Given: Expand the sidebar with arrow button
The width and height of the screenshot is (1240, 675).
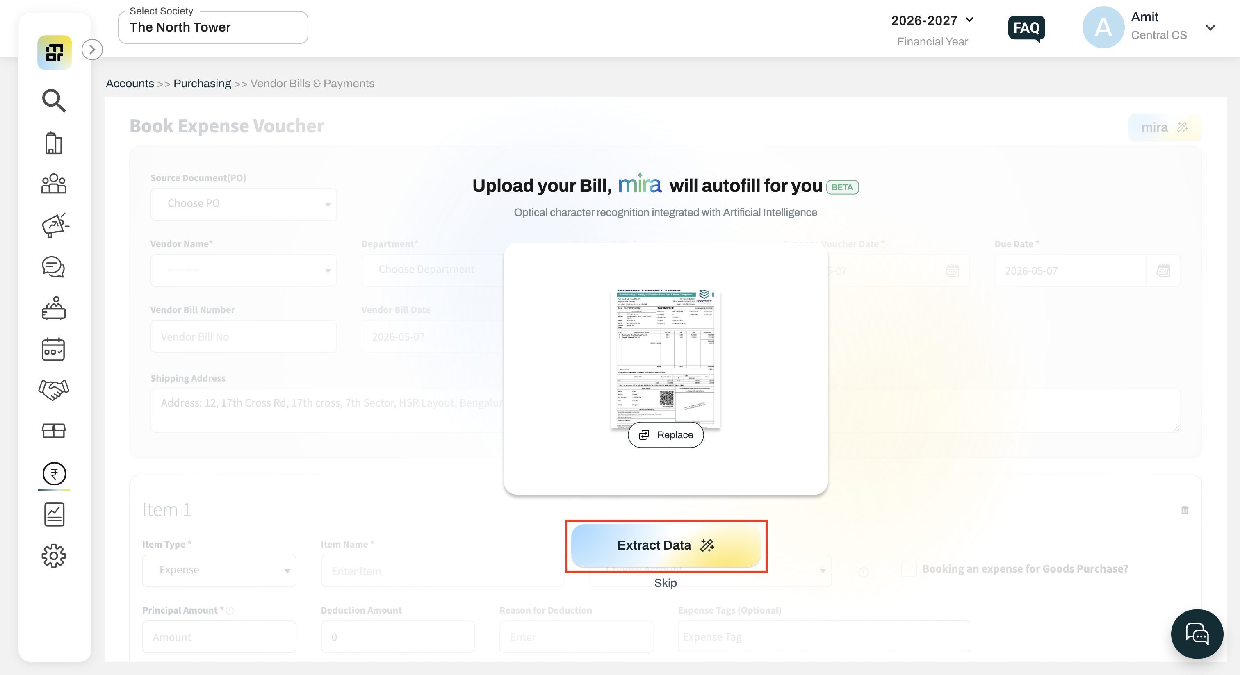Looking at the screenshot, I should click(x=92, y=50).
